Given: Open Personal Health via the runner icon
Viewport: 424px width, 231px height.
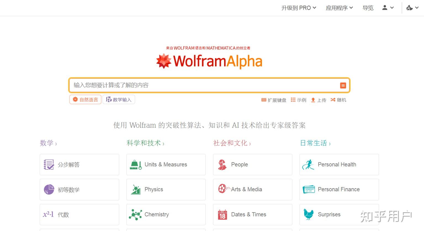Looking at the screenshot, I should [308, 164].
